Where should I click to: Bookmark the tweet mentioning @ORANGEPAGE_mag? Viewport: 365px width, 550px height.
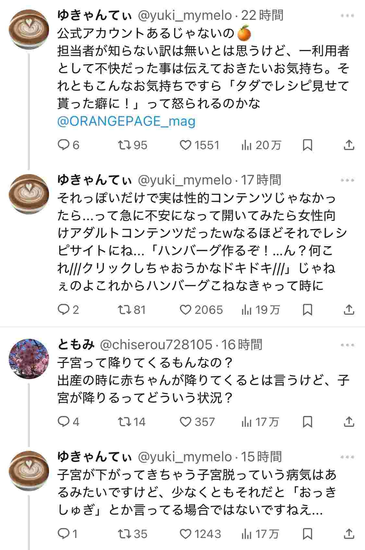click(x=307, y=145)
